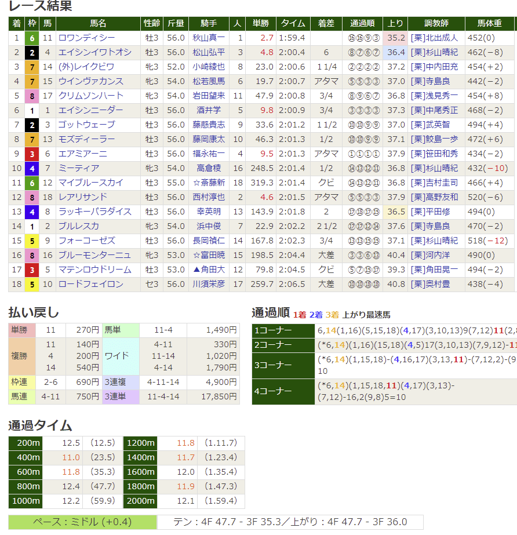This screenshot has height=535, width=517.
Task: Click the 4コーナー row label
Action: 283,391
